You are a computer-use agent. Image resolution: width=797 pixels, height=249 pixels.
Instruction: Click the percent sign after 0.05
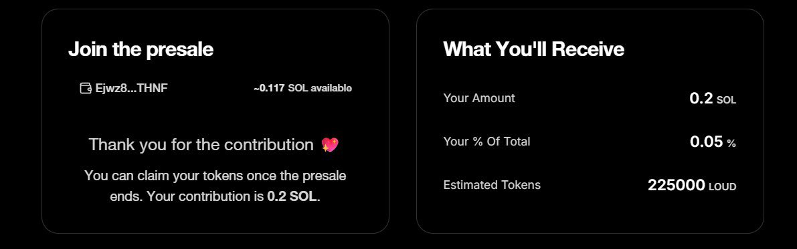pyautogui.click(x=731, y=144)
